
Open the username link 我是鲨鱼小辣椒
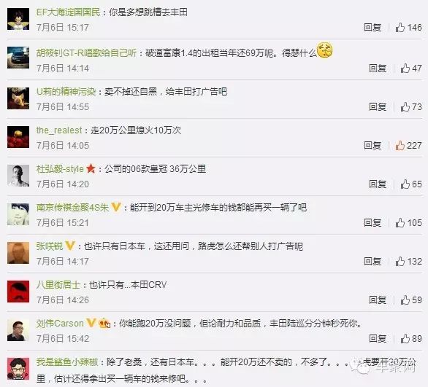[67, 362]
